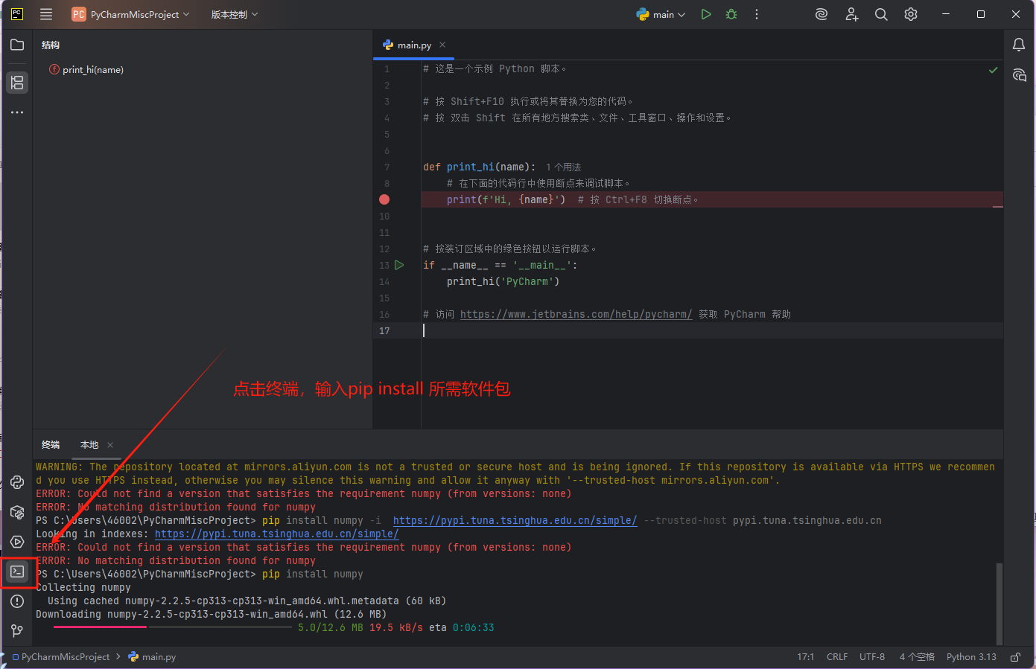Open the Terminal tool window icon
Image resolution: width=1036 pixels, height=669 pixels.
[17, 572]
